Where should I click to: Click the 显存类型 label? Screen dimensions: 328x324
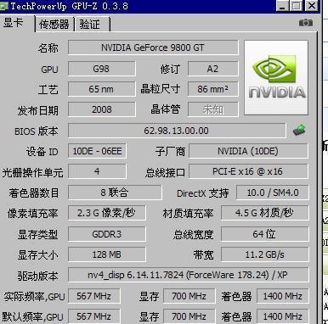37,234
